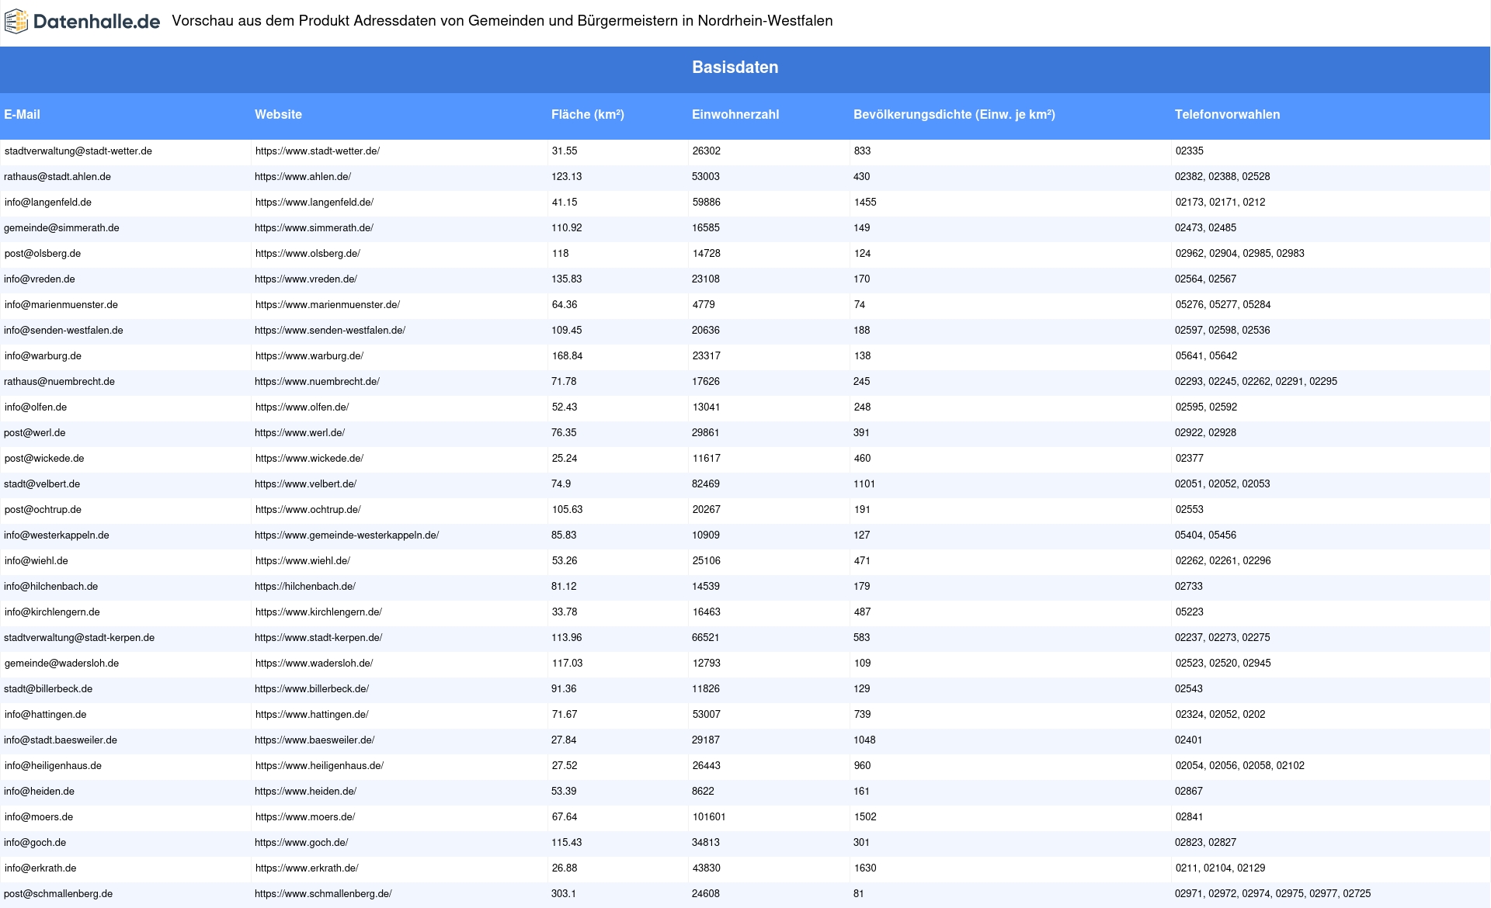Select email gemeinde@wadersloh.de
This screenshot has width=1491, height=908.
click(x=61, y=664)
